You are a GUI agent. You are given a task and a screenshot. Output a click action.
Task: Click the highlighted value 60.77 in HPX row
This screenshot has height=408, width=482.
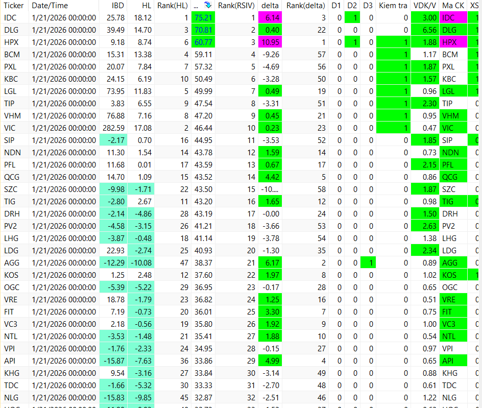coord(203,42)
